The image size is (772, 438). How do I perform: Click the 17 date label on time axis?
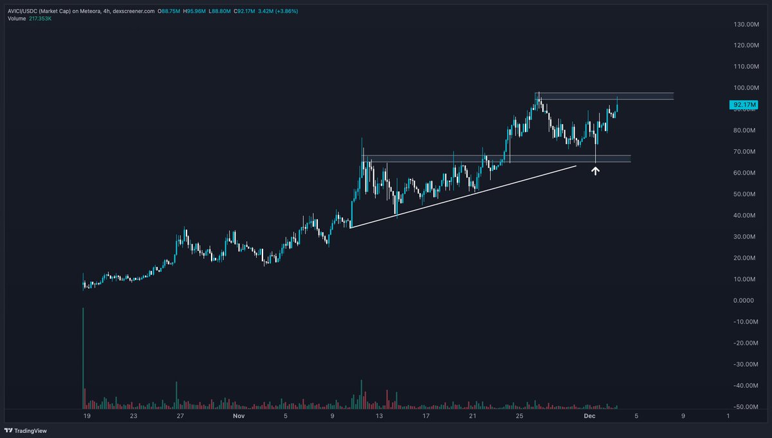point(426,416)
